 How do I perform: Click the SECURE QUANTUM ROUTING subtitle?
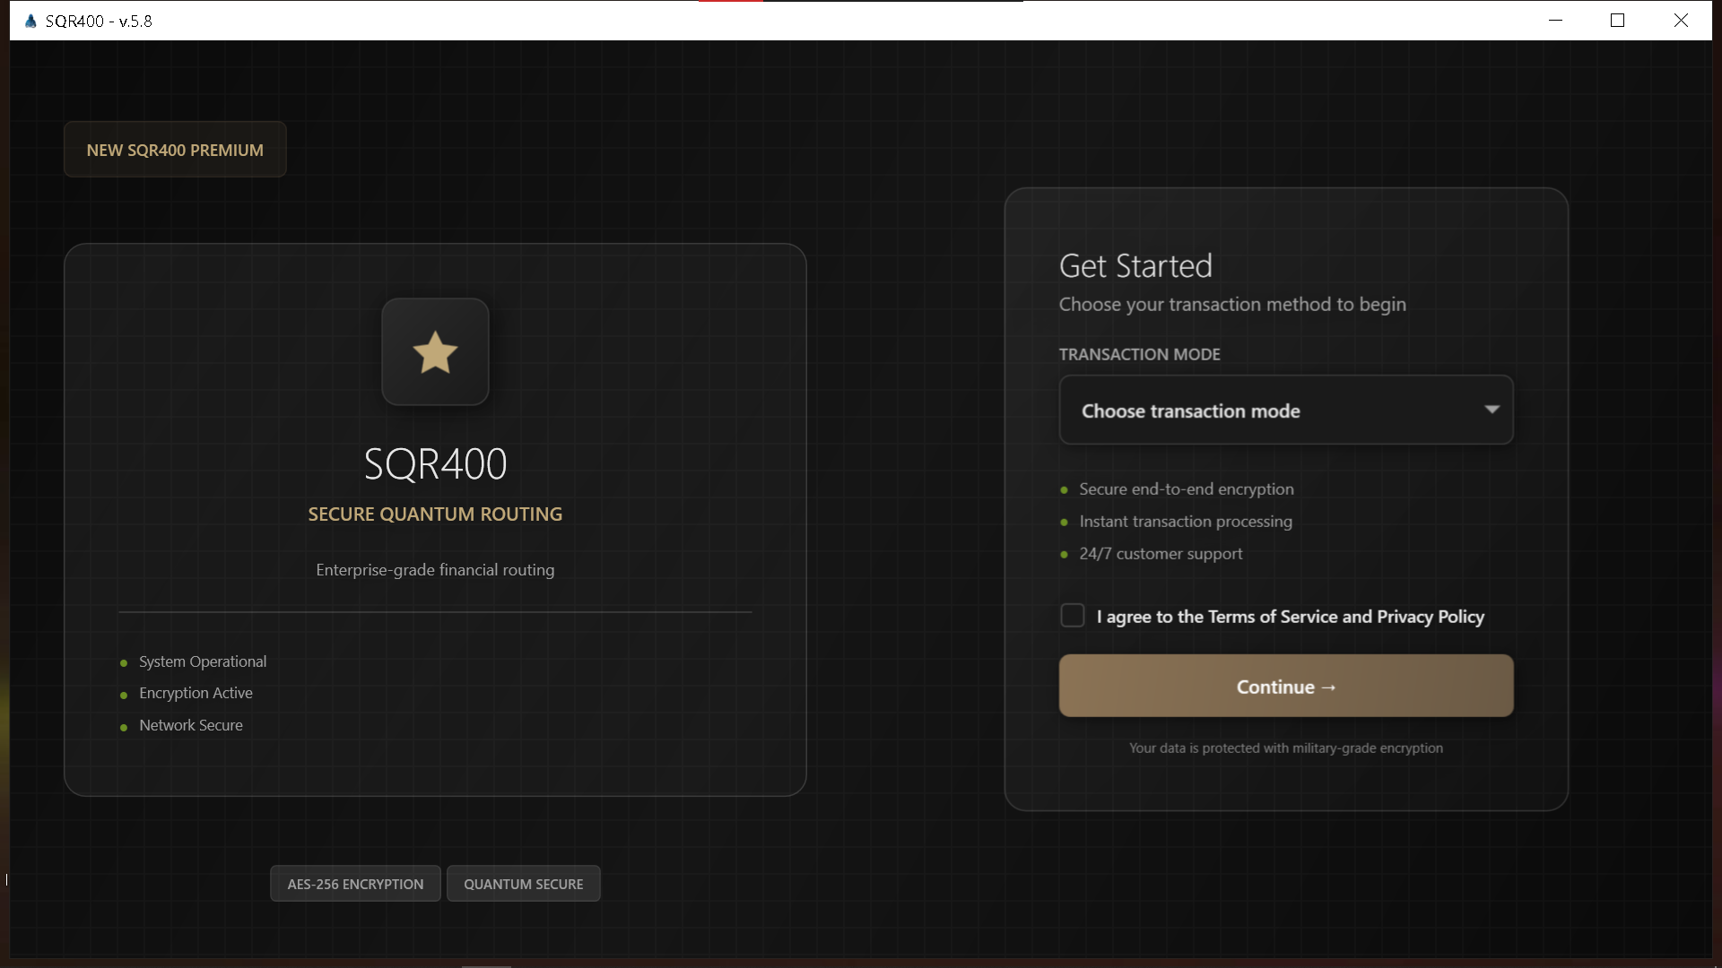435,514
